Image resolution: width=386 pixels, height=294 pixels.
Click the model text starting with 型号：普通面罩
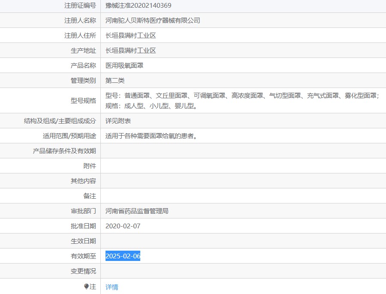[x=242, y=96]
